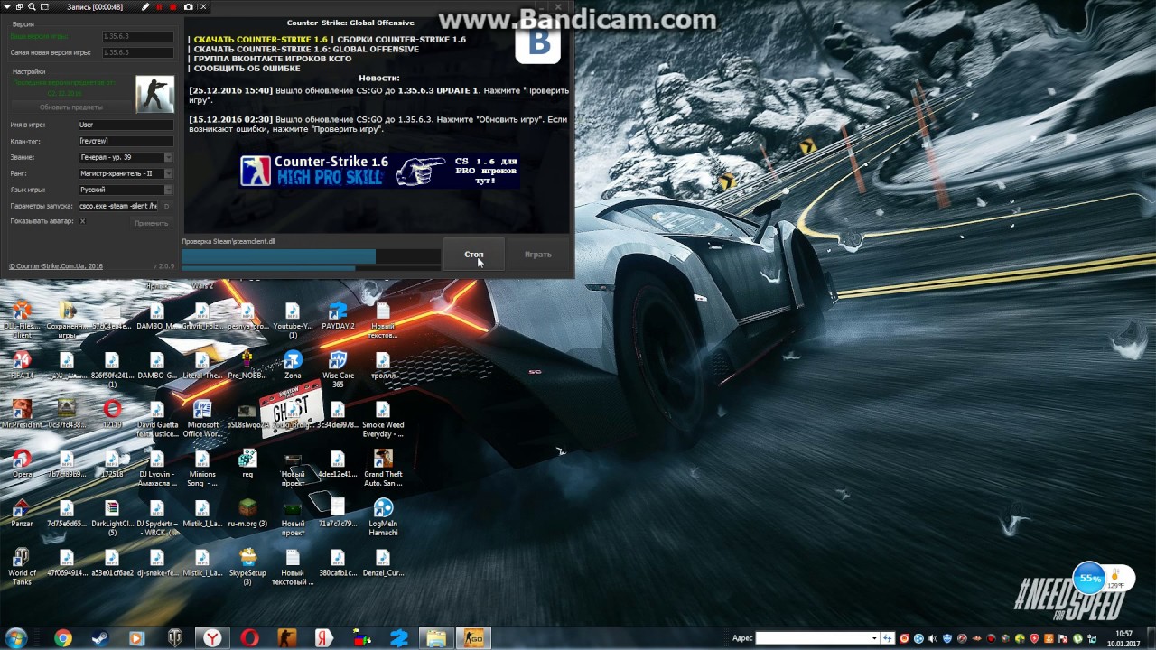Click the 55% round desktop gadget
This screenshot has height=650, width=1156.
[1090, 578]
